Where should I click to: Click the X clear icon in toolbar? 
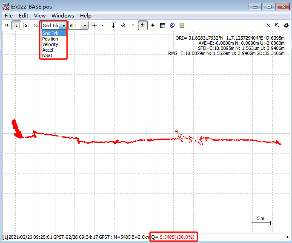point(268,26)
